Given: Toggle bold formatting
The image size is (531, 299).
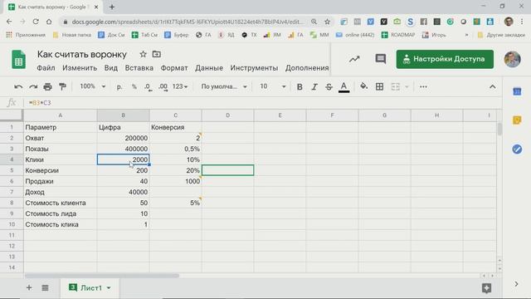Looking at the screenshot, I should point(300,86).
